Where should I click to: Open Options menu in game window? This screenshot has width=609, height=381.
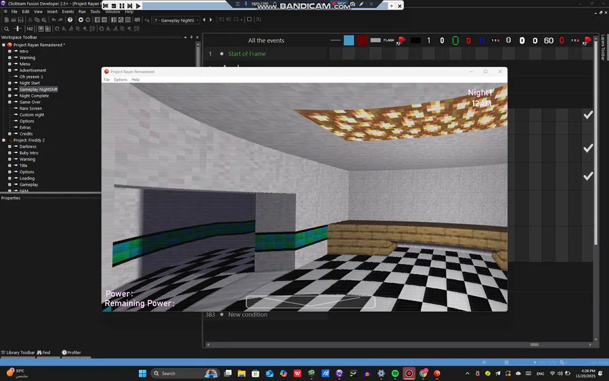click(x=120, y=80)
